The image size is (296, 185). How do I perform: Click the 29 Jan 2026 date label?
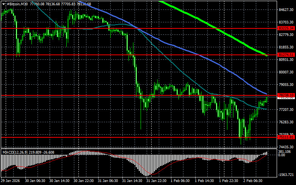pyautogui.click(x=10, y=181)
